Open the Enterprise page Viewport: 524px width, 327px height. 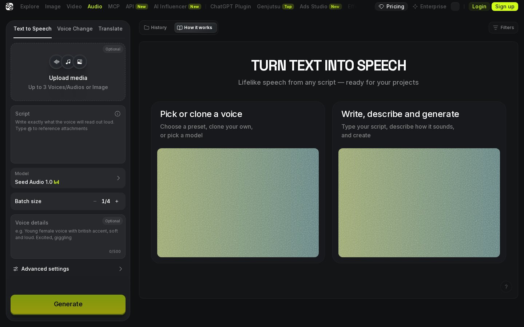tap(429, 7)
